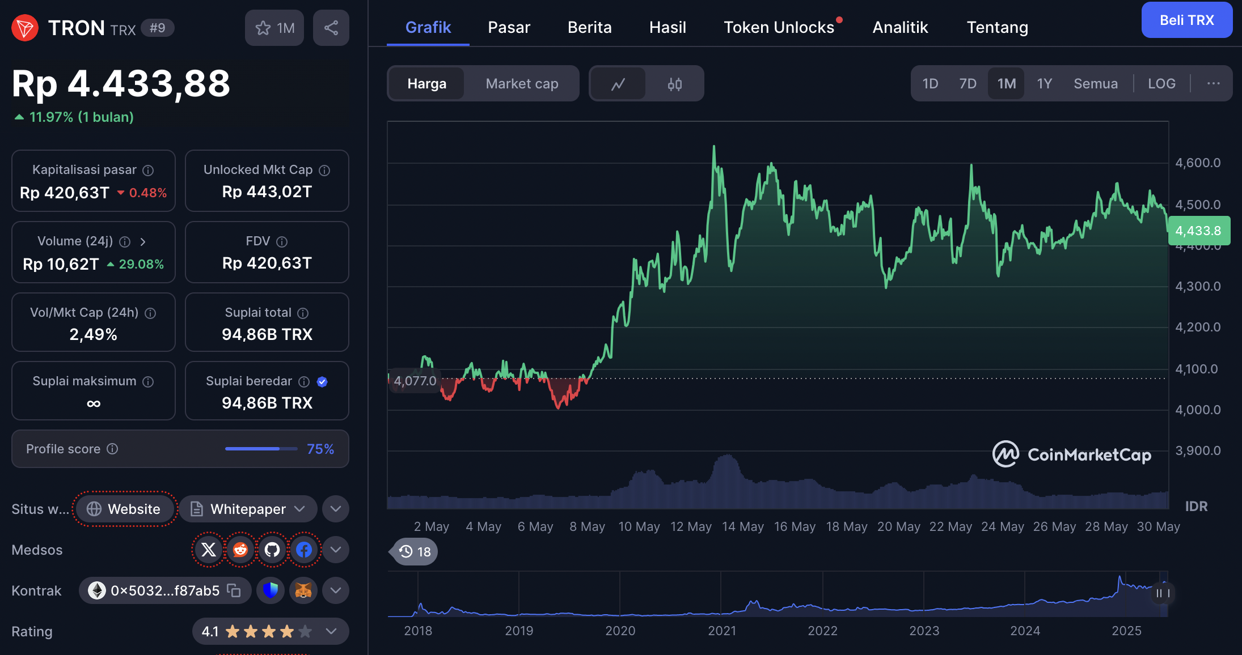Open the TRON Website link

coord(124,509)
